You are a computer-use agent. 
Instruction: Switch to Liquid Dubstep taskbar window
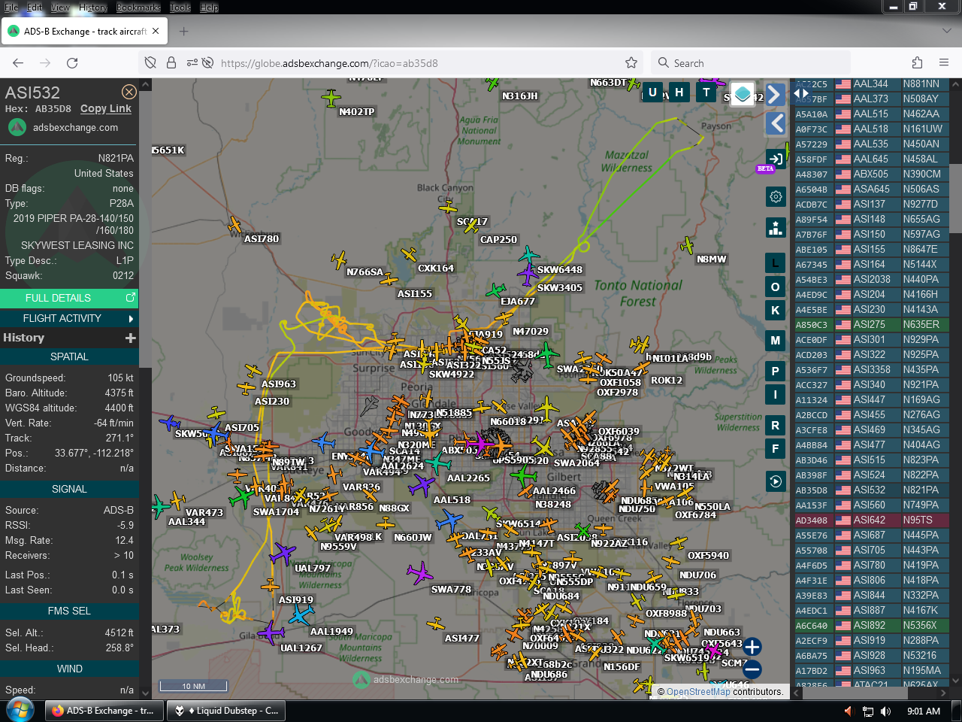coord(227,711)
